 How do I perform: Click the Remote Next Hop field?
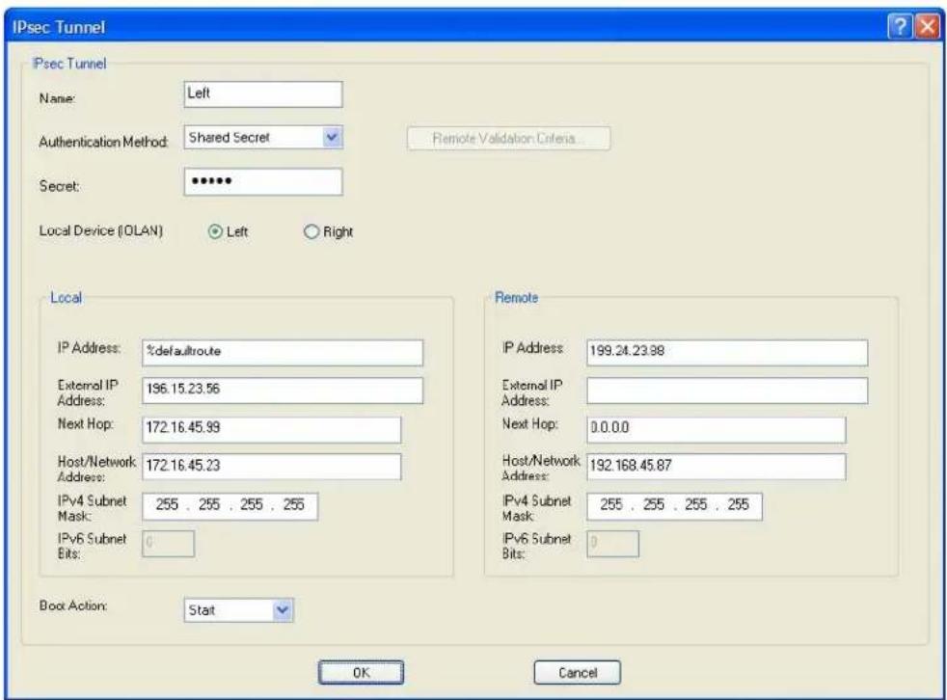pyautogui.click(x=717, y=429)
